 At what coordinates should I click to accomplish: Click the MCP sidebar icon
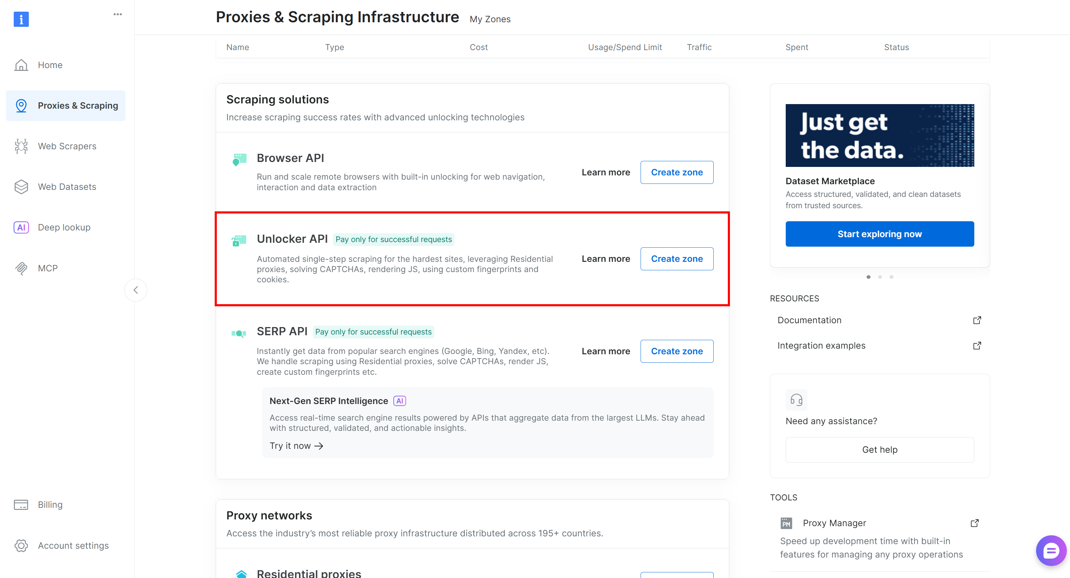(21, 268)
